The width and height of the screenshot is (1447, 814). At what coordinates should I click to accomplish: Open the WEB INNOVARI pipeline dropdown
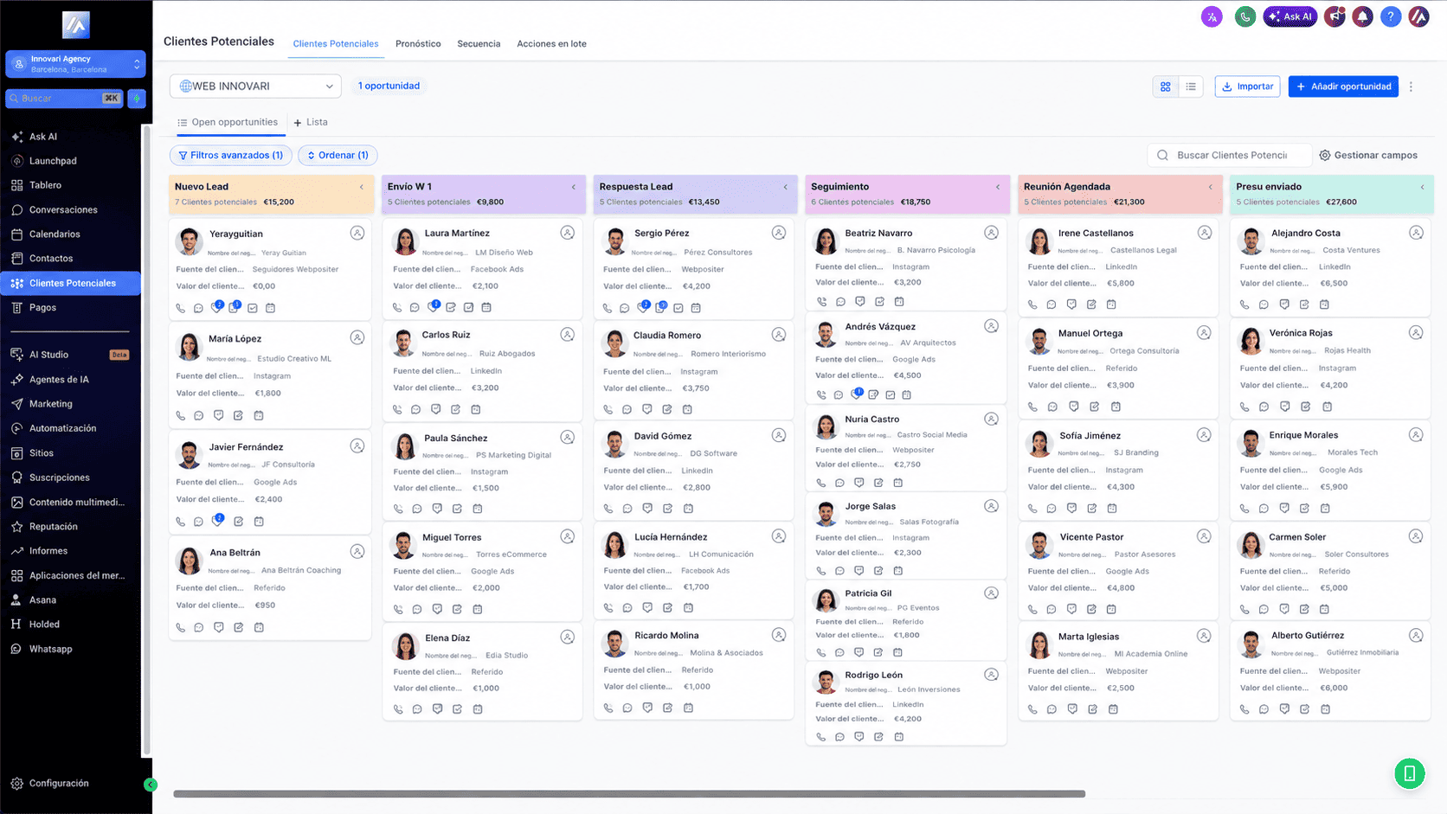coord(255,86)
